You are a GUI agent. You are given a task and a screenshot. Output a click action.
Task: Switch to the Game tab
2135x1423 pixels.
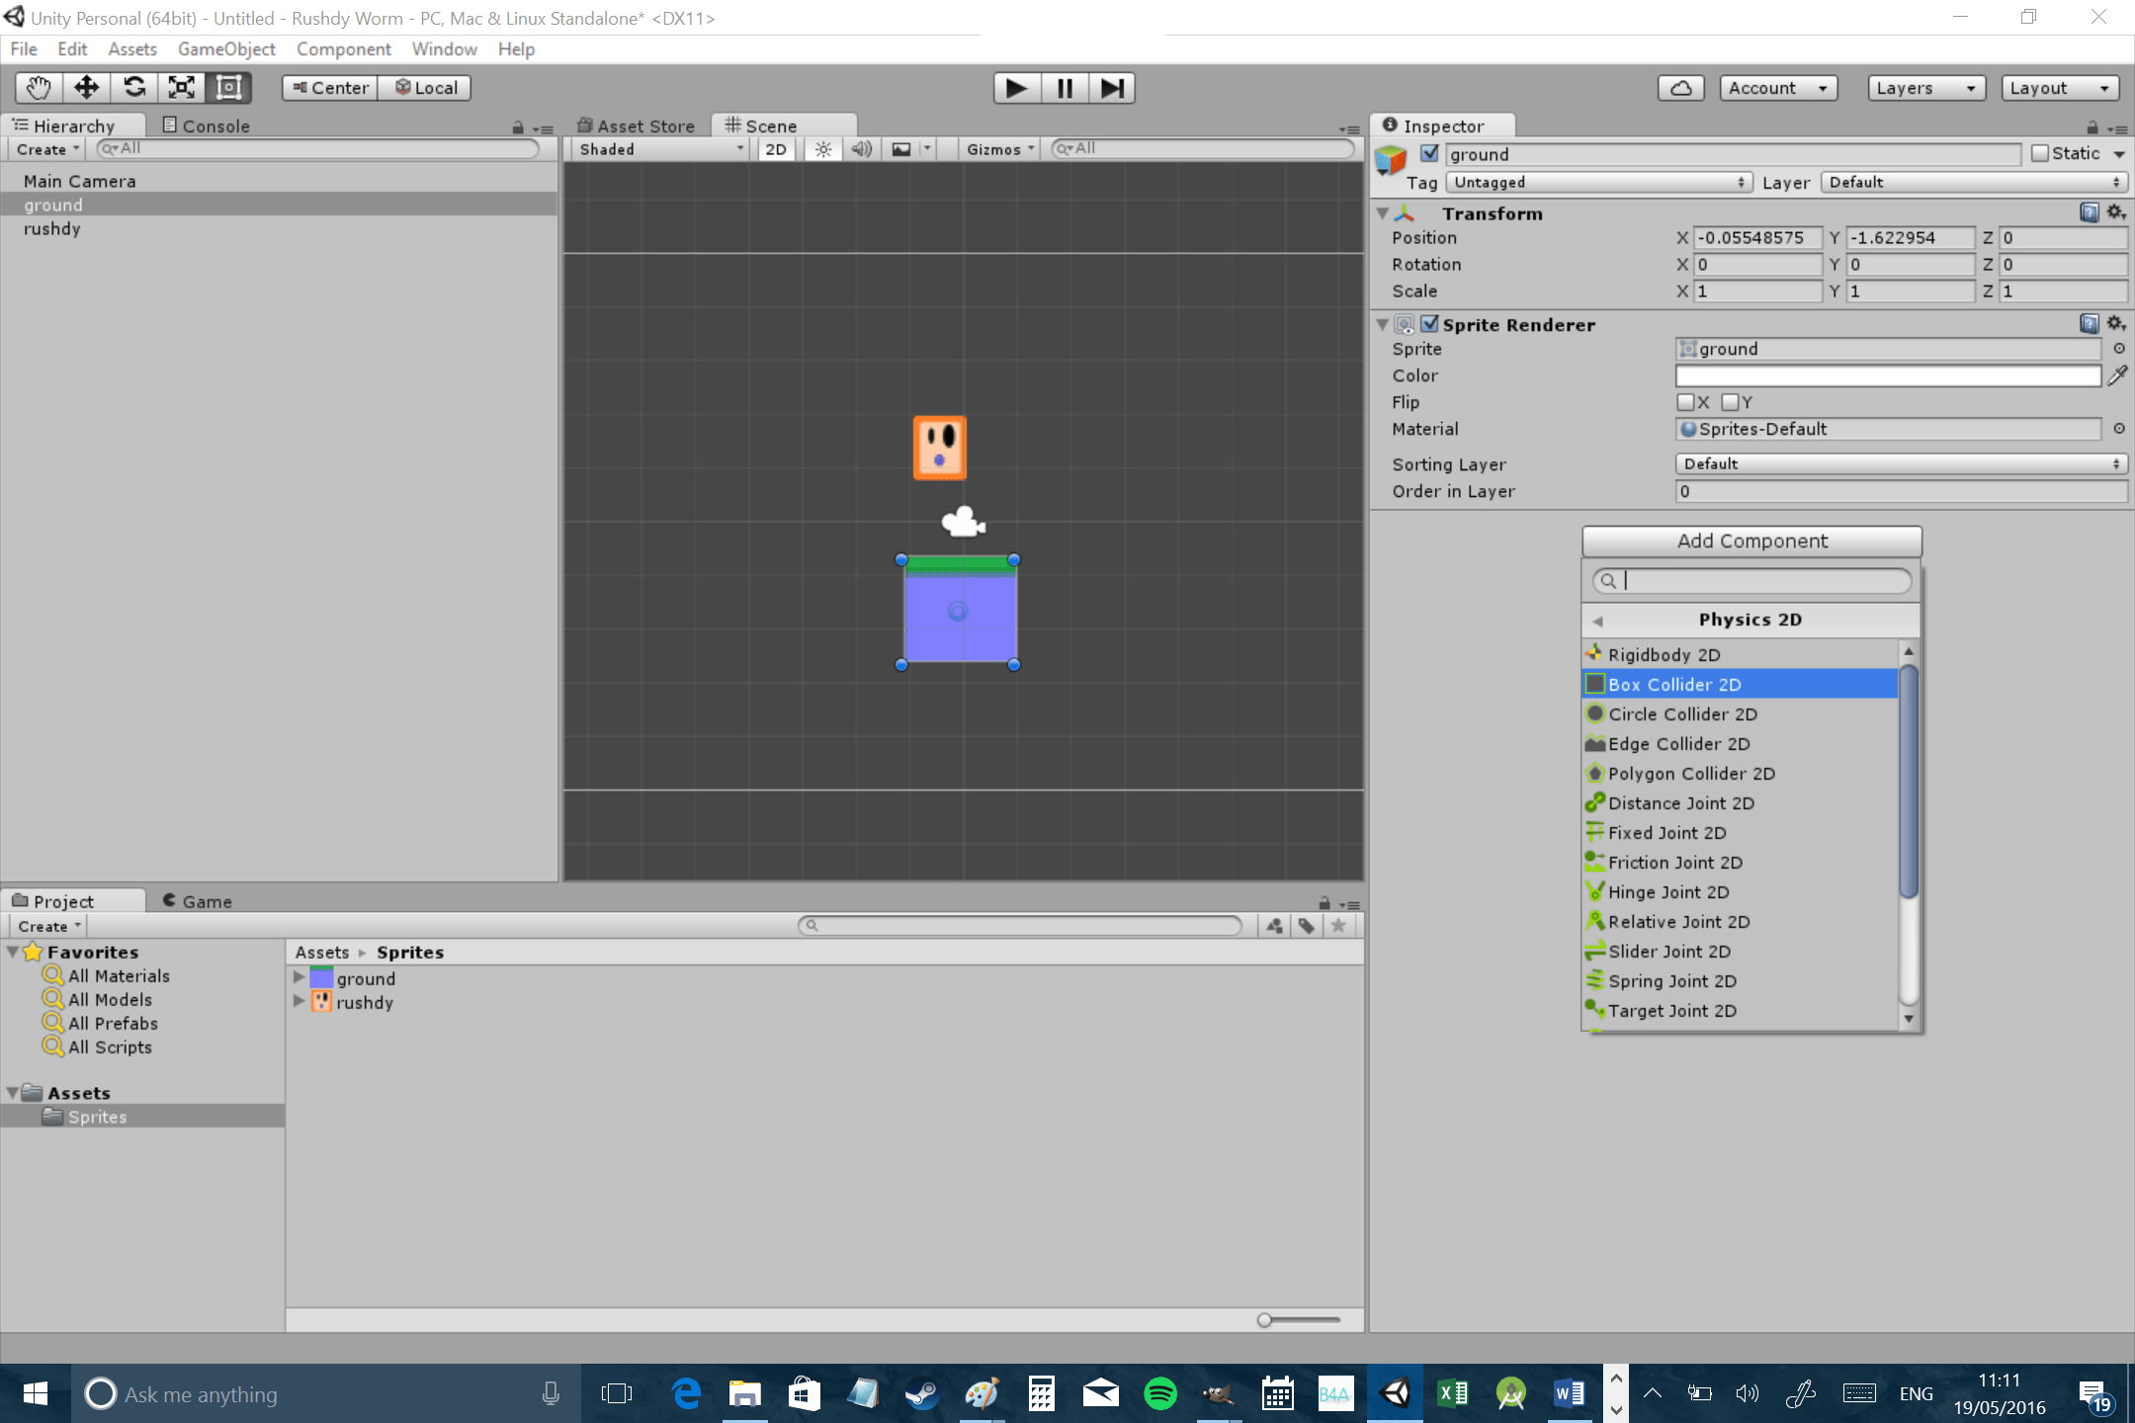click(x=197, y=901)
